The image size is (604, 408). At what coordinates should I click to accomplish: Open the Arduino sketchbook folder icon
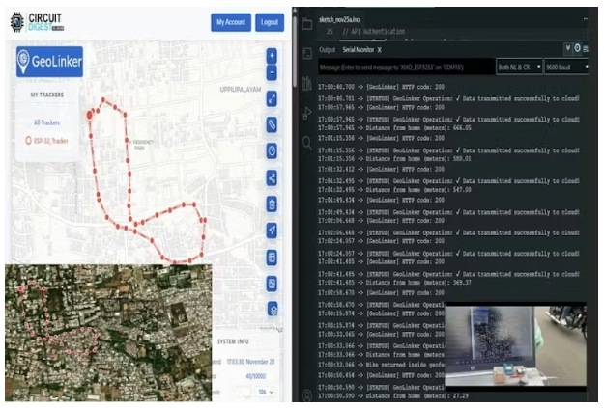coord(307,22)
